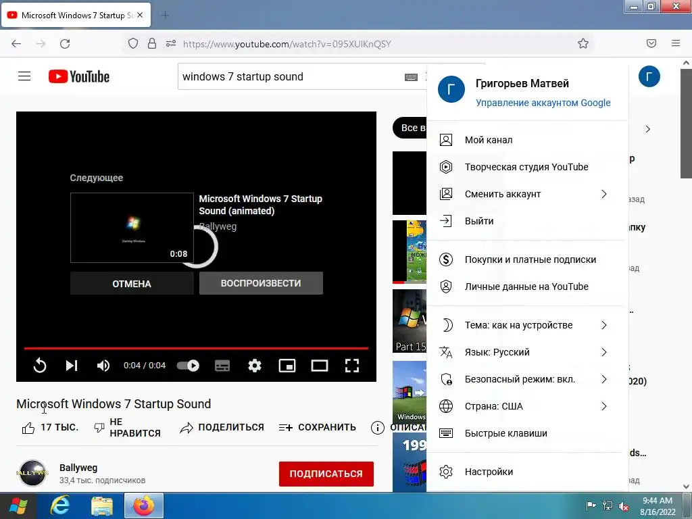Share the video via ПОДЕЛИТЬСЯ
The width and height of the screenshot is (692, 519).
[222, 427]
